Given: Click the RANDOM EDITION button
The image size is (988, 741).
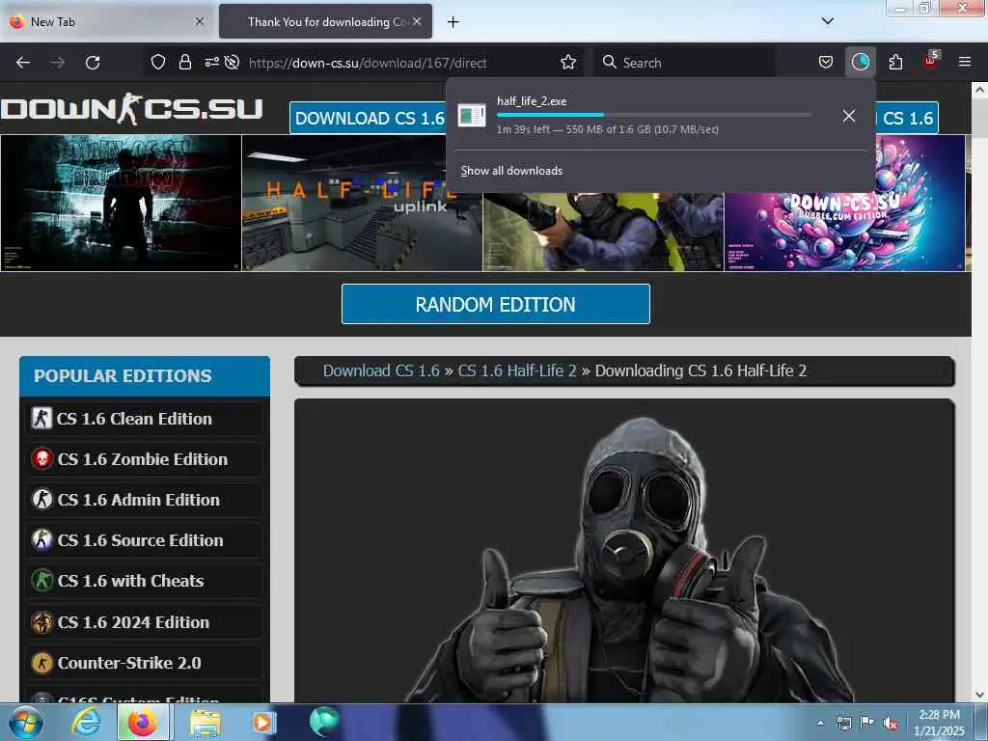Looking at the screenshot, I should click(x=495, y=304).
